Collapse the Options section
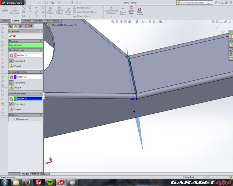Image resolution: width=233 pixels, height=186 pixels. [41, 115]
